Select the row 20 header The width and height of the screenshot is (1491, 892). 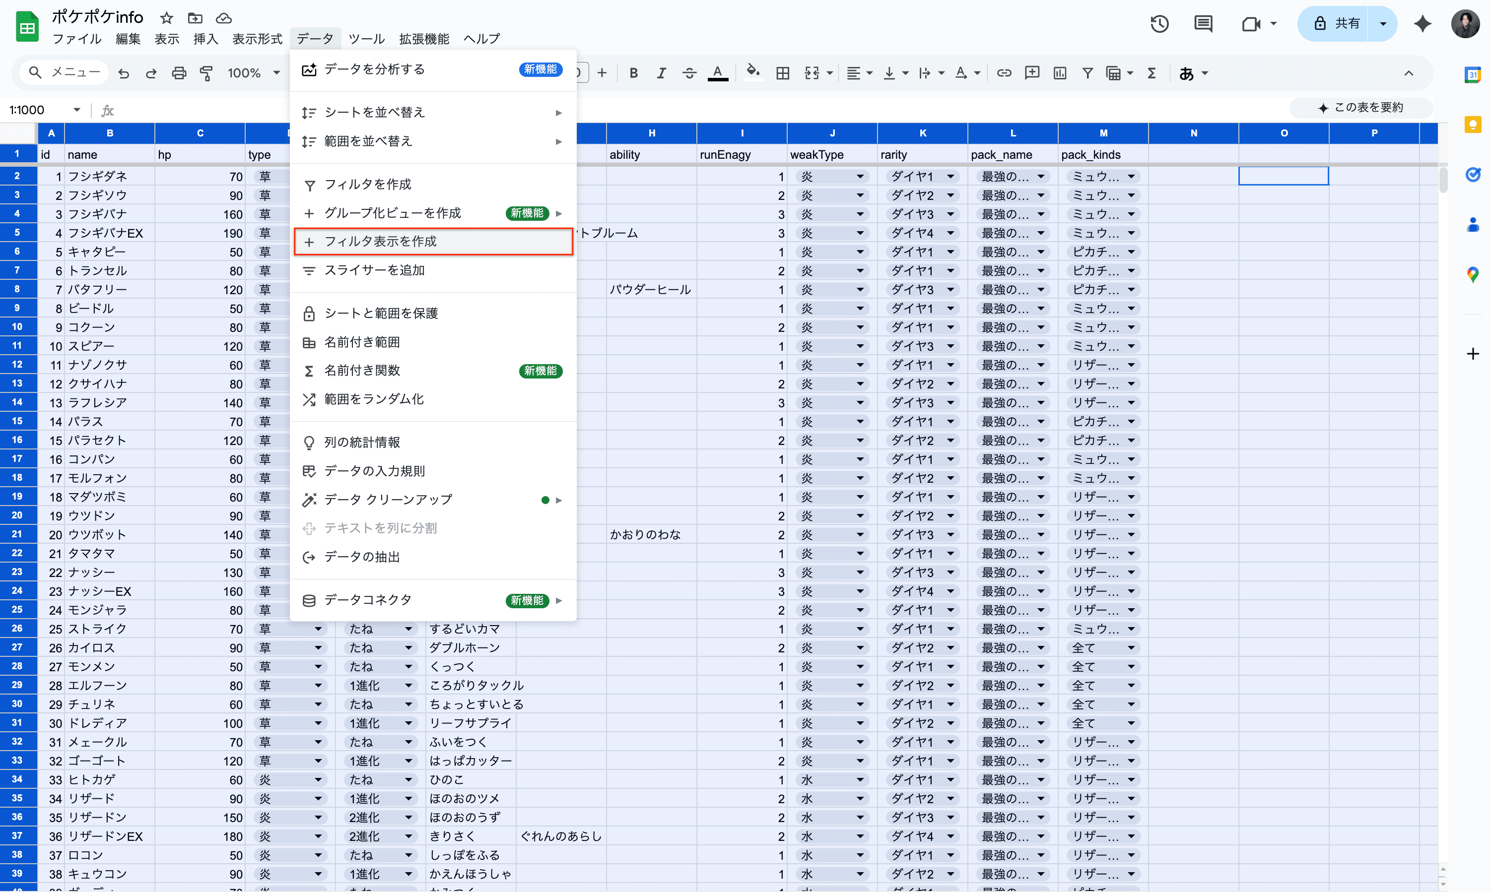coord(17,515)
